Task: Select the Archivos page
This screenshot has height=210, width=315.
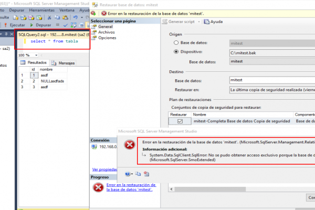Action: (x=106, y=32)
